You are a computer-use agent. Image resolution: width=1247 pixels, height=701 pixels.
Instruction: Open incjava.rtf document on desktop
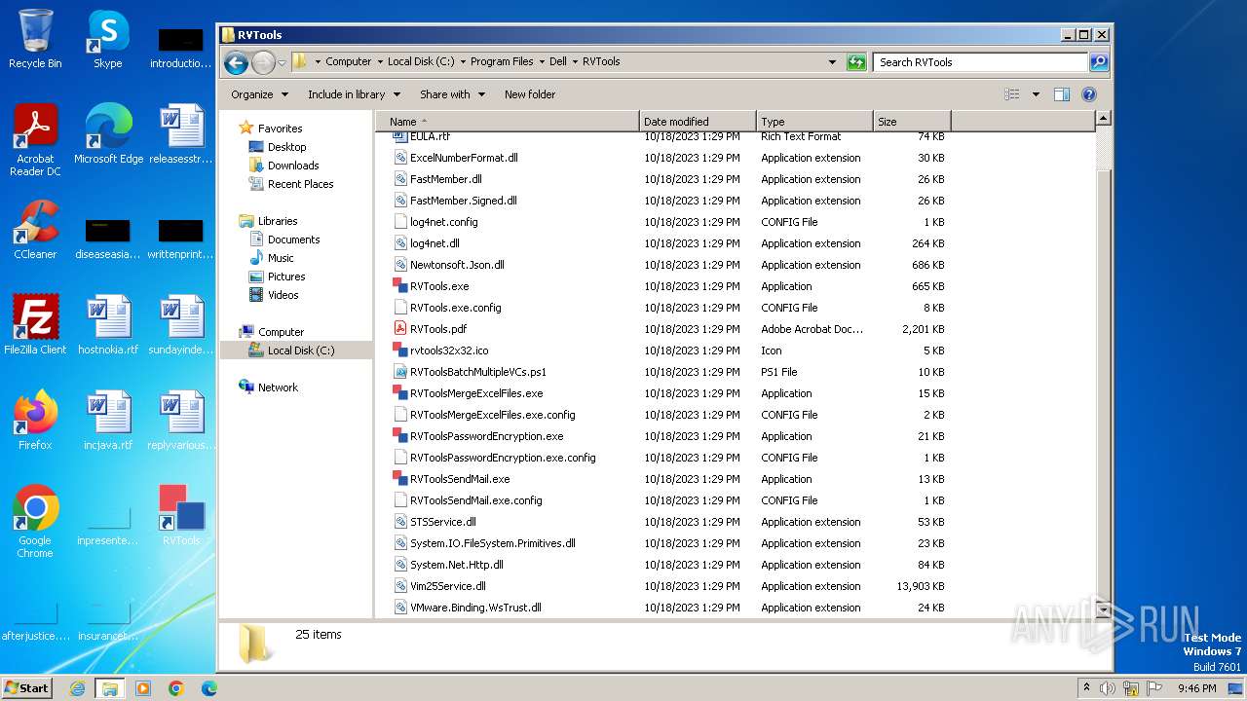[x=108, y=421]
